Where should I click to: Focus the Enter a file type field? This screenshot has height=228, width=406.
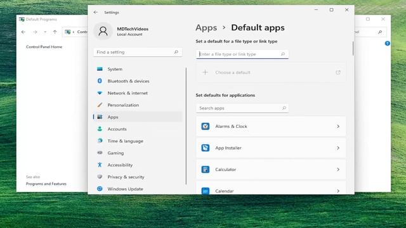coord(242,54)
